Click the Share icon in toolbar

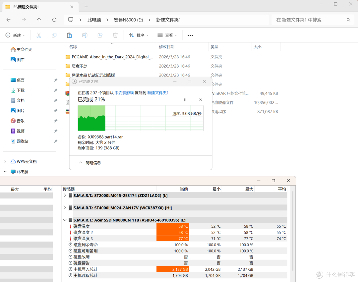(100, 35)
